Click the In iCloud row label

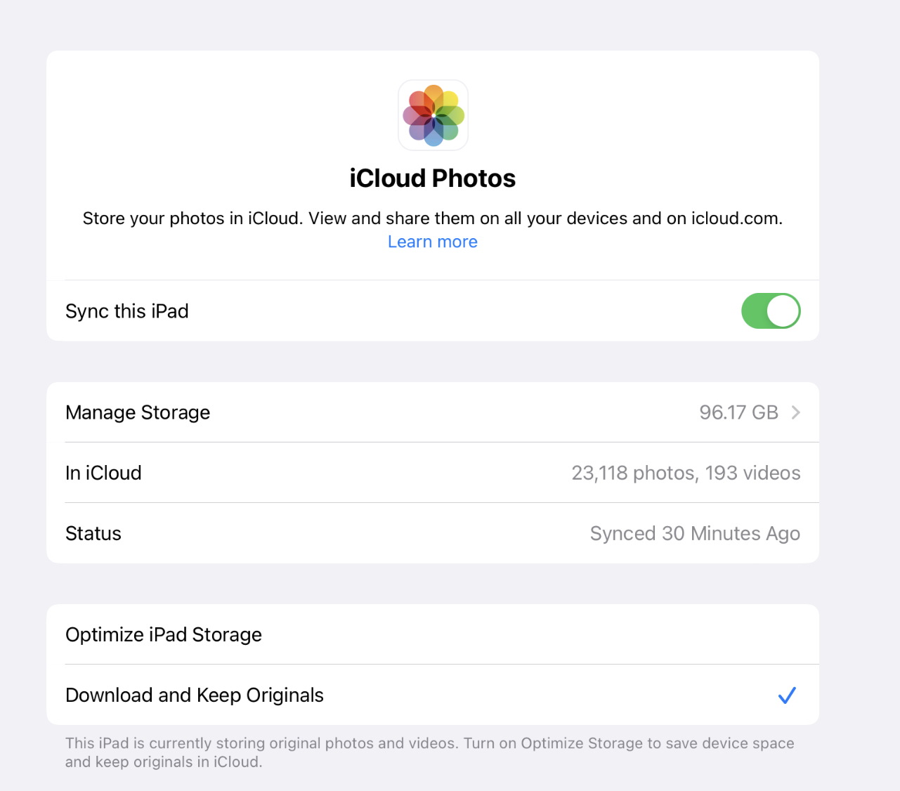(103, 473)
